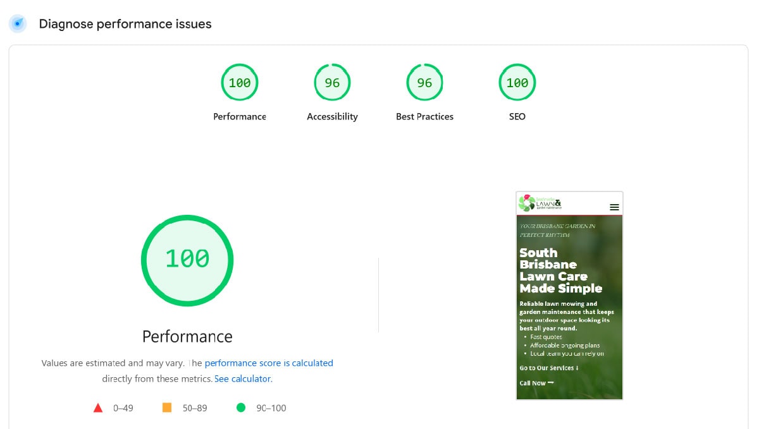Switch to the SEO category section
Screen dimensions: 759x429
517,116
